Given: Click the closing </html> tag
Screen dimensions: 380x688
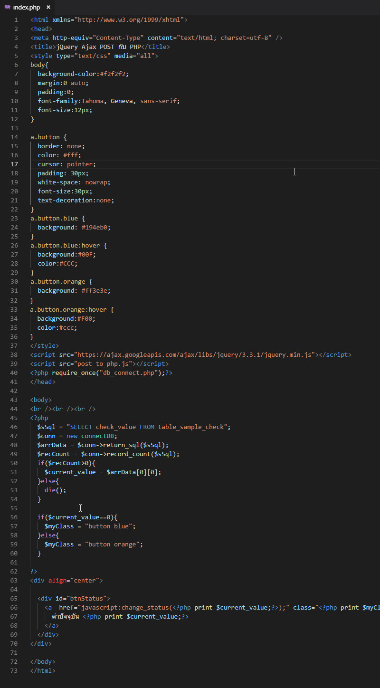Looking at the screenshot, I should [43, 671].
